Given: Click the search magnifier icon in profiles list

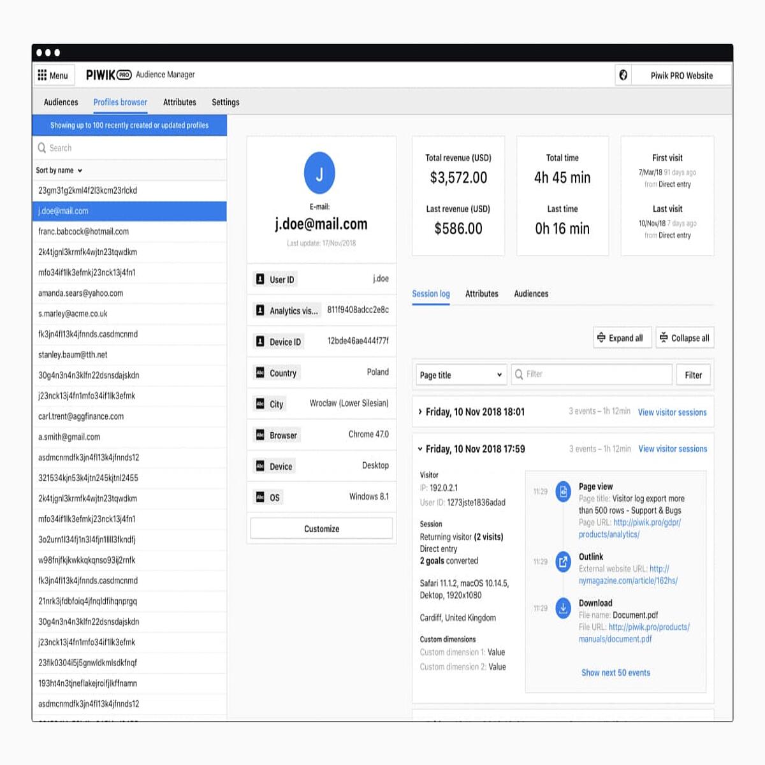Looking at the screenshot, I should click(x=42, y=148).
